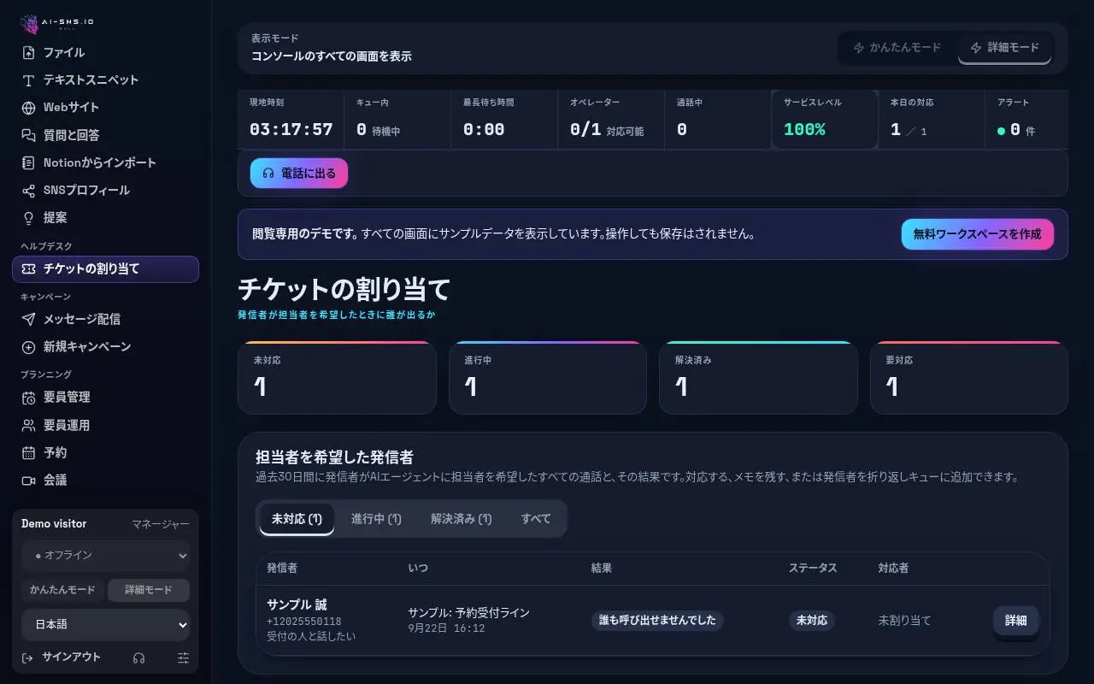The image size is (1094, 684).
Task: Click サンプル: 予約受付ライン text
Action: click(x=468, y=613)
